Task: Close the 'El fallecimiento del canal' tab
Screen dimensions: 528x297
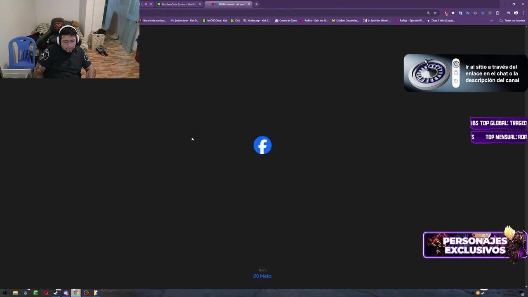Action: point(249,4)
